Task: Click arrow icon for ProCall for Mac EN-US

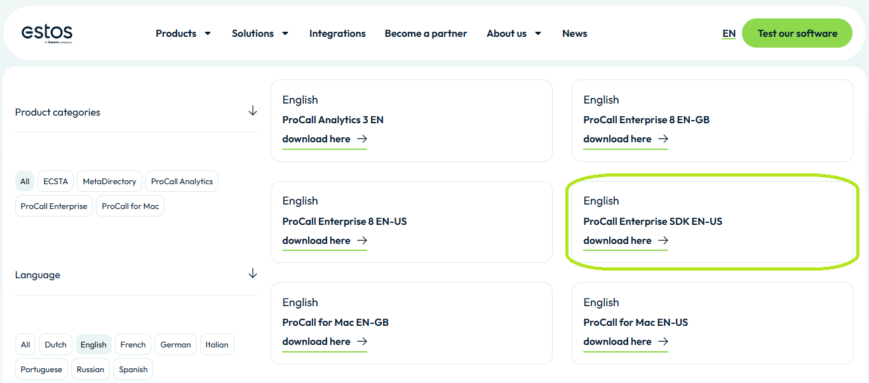Action: coord(663,342)
